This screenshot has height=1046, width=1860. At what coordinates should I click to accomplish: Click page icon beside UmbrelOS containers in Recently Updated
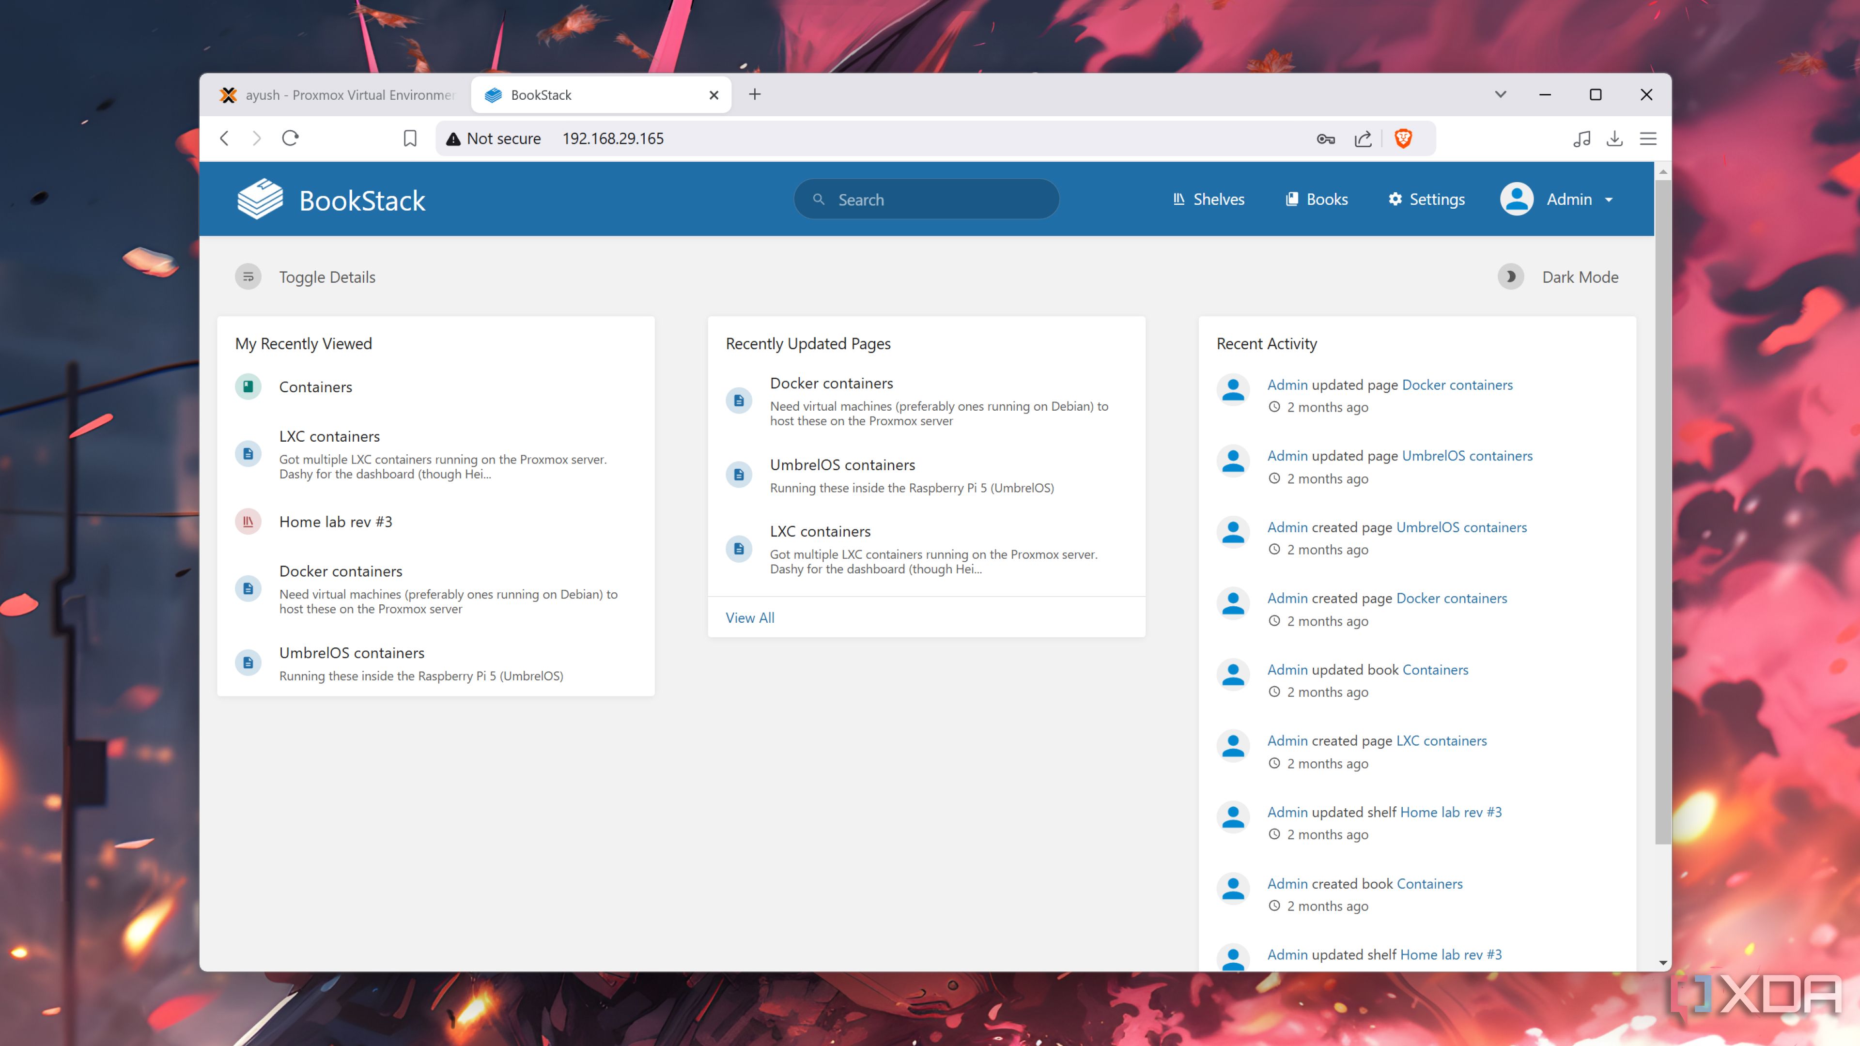point(739,475)
